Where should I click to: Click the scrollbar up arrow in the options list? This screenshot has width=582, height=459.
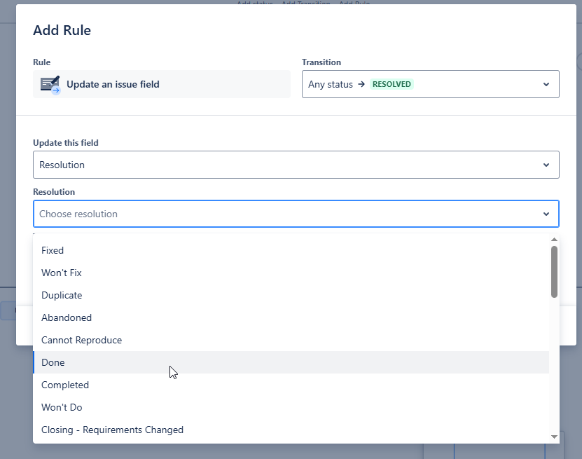point(554,239)
